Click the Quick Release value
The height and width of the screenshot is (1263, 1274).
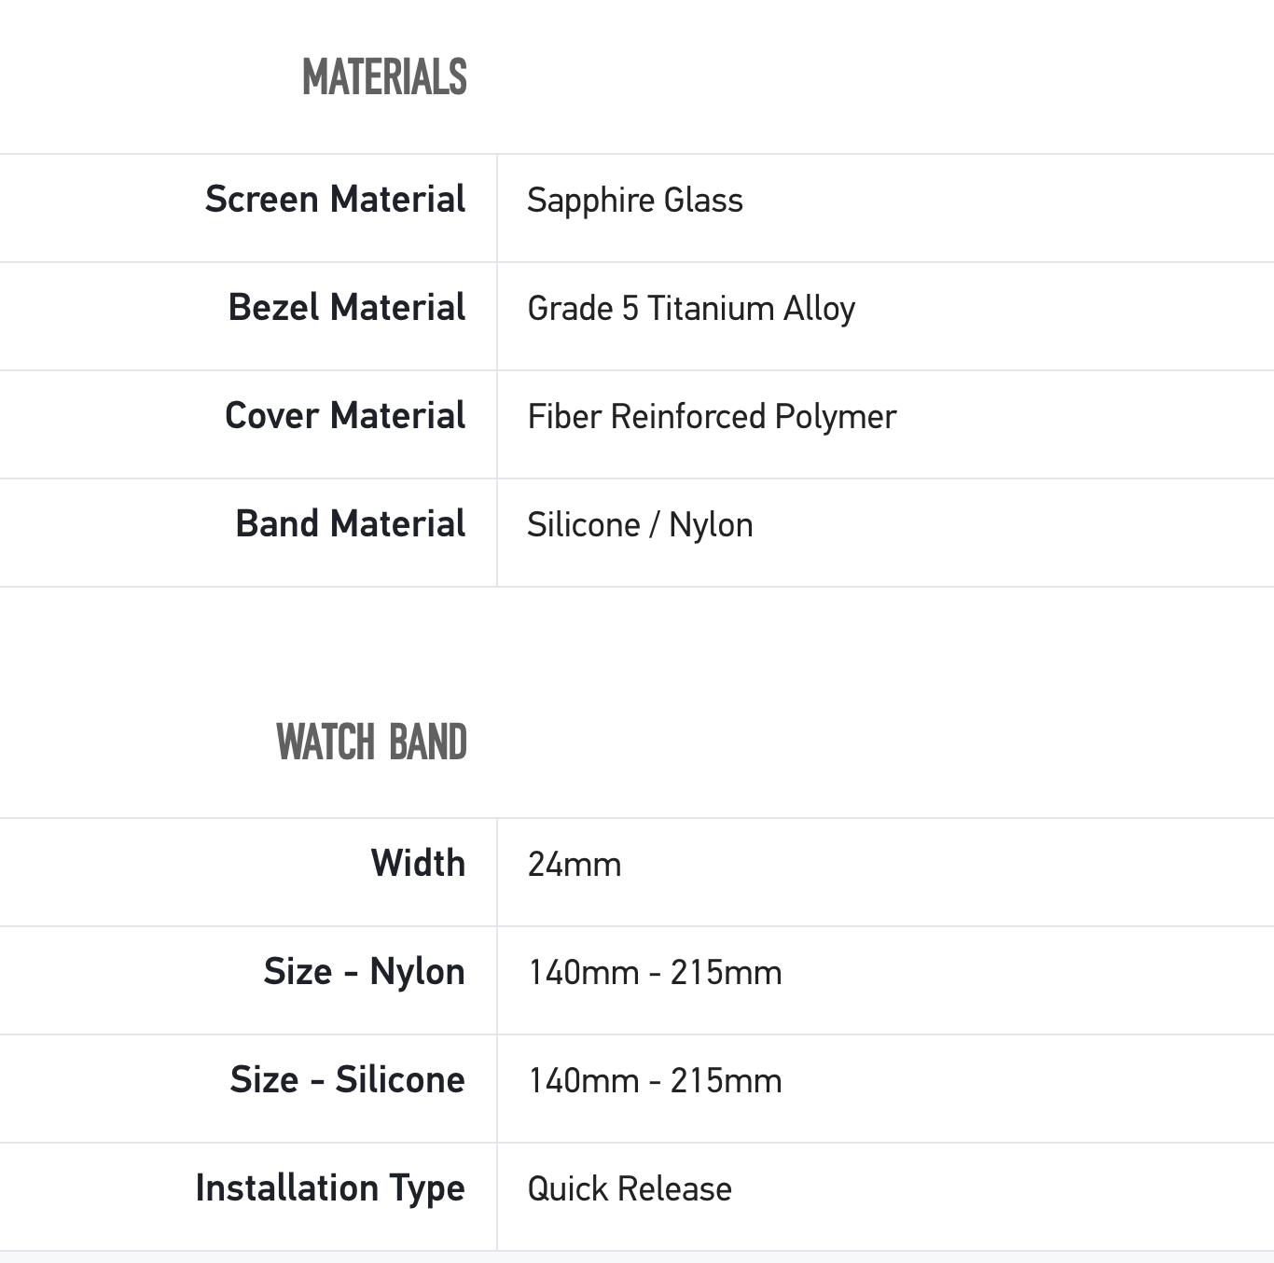click(630, 1189)
